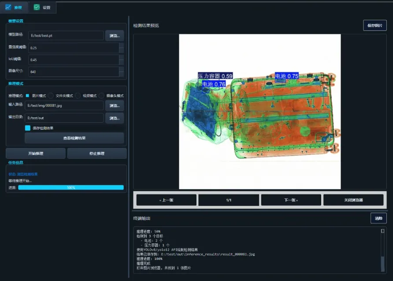Go to the next image with 下一张

point(291,200)
